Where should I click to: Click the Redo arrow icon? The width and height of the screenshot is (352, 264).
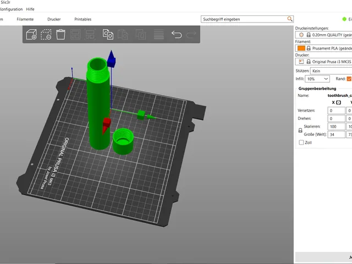tap(191, 35)
